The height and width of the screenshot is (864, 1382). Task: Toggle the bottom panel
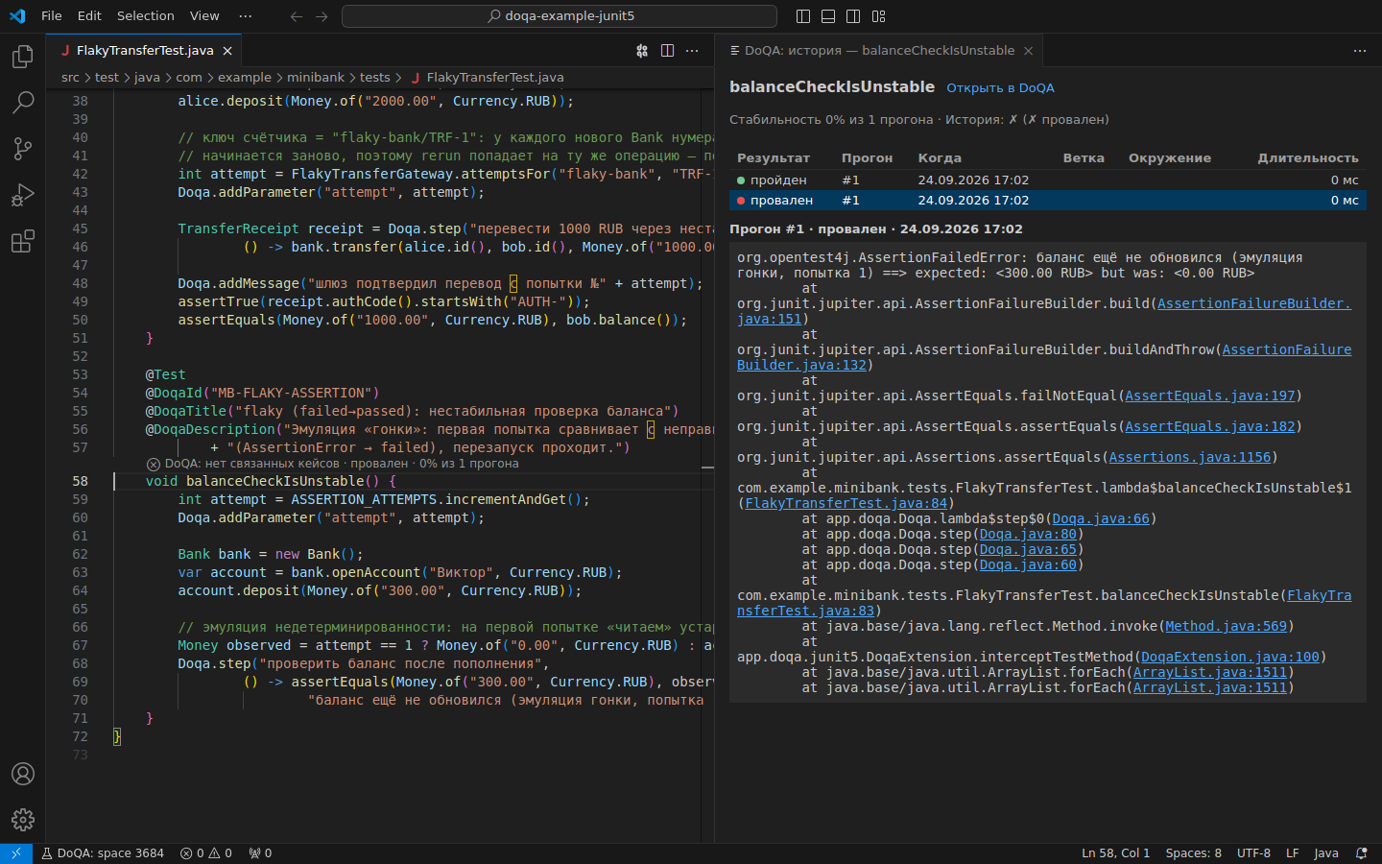click(828, 16)
